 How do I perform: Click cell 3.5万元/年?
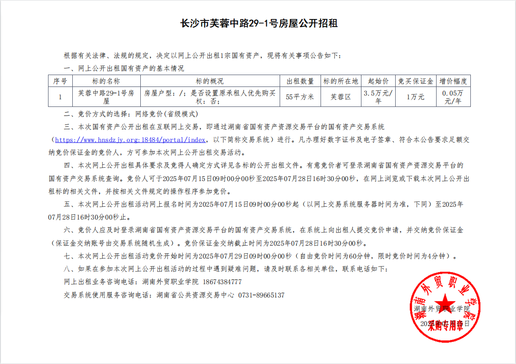[x=378, y=97]
